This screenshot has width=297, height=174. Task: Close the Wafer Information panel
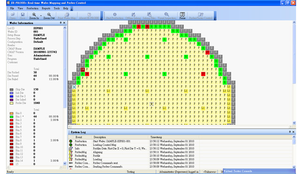pyautogui.click(x=64, y=23)
